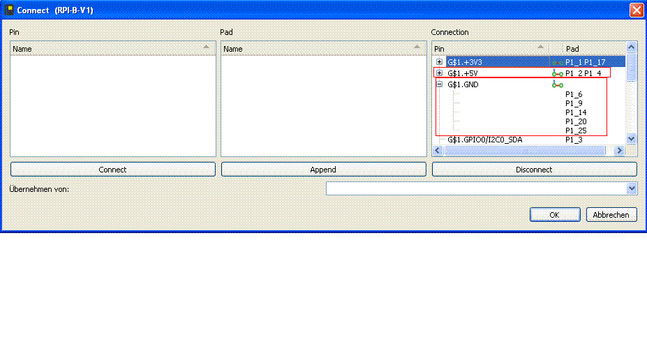
Task: Confirm with the OK button
Action: 555,215
